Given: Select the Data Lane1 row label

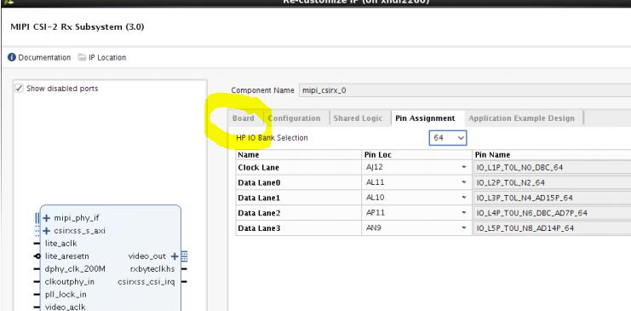Looking at the screenshot, I should [259, 199].
